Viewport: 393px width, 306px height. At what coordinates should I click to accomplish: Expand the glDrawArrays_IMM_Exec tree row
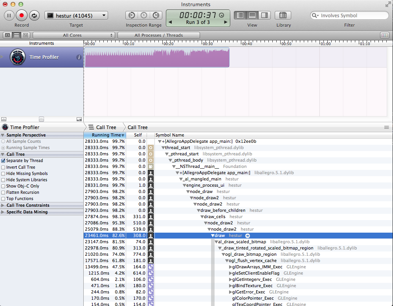pos(231,267)
